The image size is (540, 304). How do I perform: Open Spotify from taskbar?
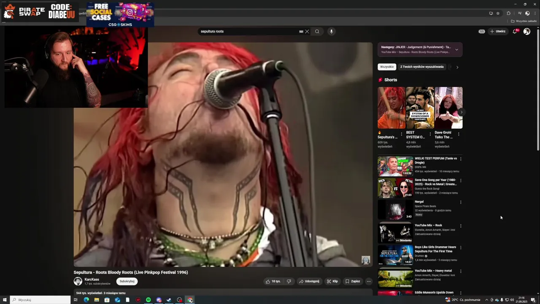point(148,300)
